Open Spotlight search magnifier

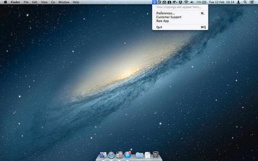click(x=245, y=2)
